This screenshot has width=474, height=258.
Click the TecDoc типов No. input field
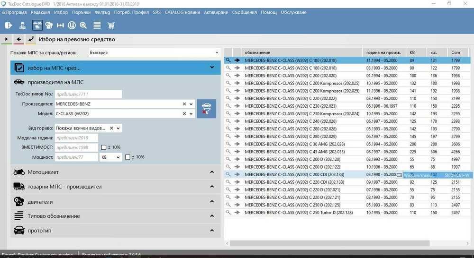(x=88, y=95)
